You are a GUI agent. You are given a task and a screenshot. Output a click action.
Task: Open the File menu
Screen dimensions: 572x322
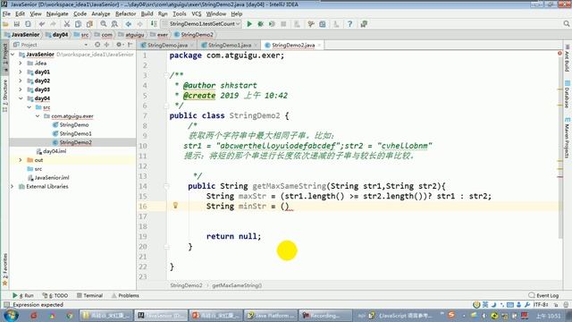click(6, 14)
